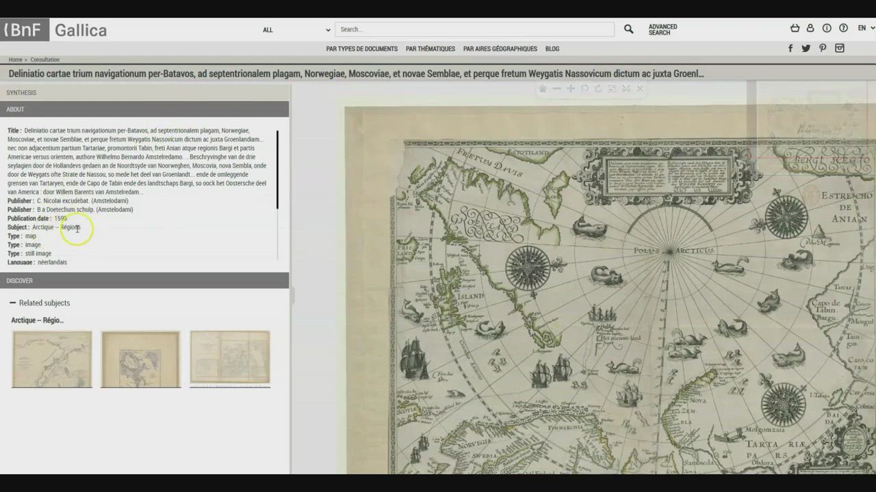Share via the Facebook icon
876x492 pixels.
(790, 49)
